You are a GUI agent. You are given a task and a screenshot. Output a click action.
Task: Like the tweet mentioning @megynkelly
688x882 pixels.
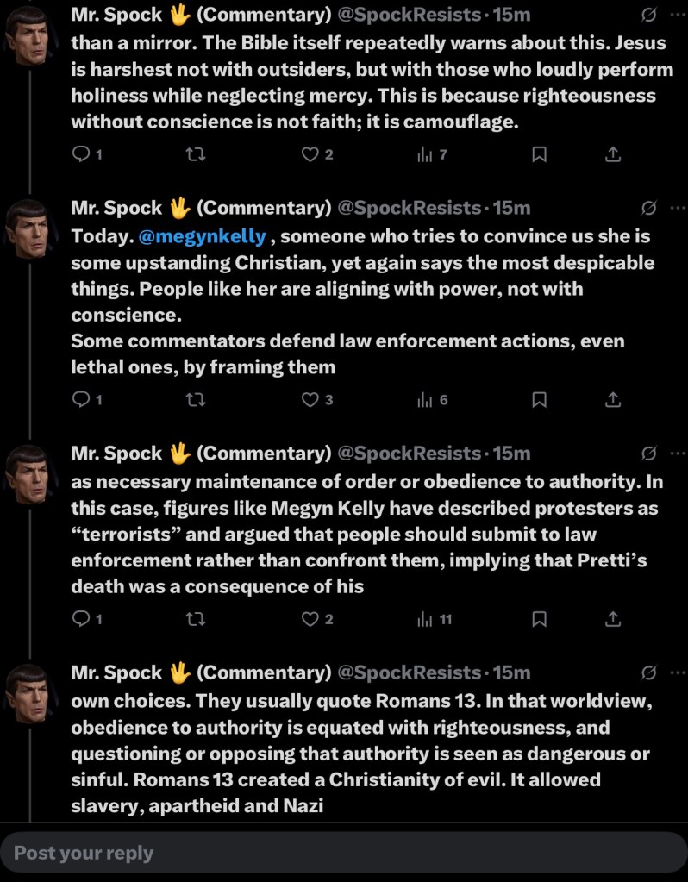(310, 399)
